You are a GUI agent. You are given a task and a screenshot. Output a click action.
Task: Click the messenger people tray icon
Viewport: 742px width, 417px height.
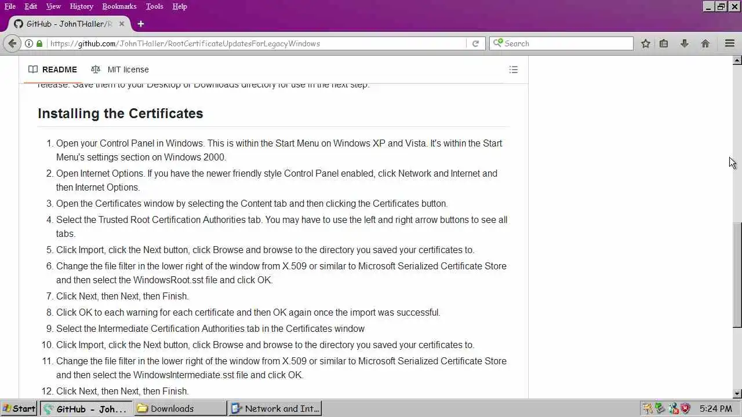point(672,408)
